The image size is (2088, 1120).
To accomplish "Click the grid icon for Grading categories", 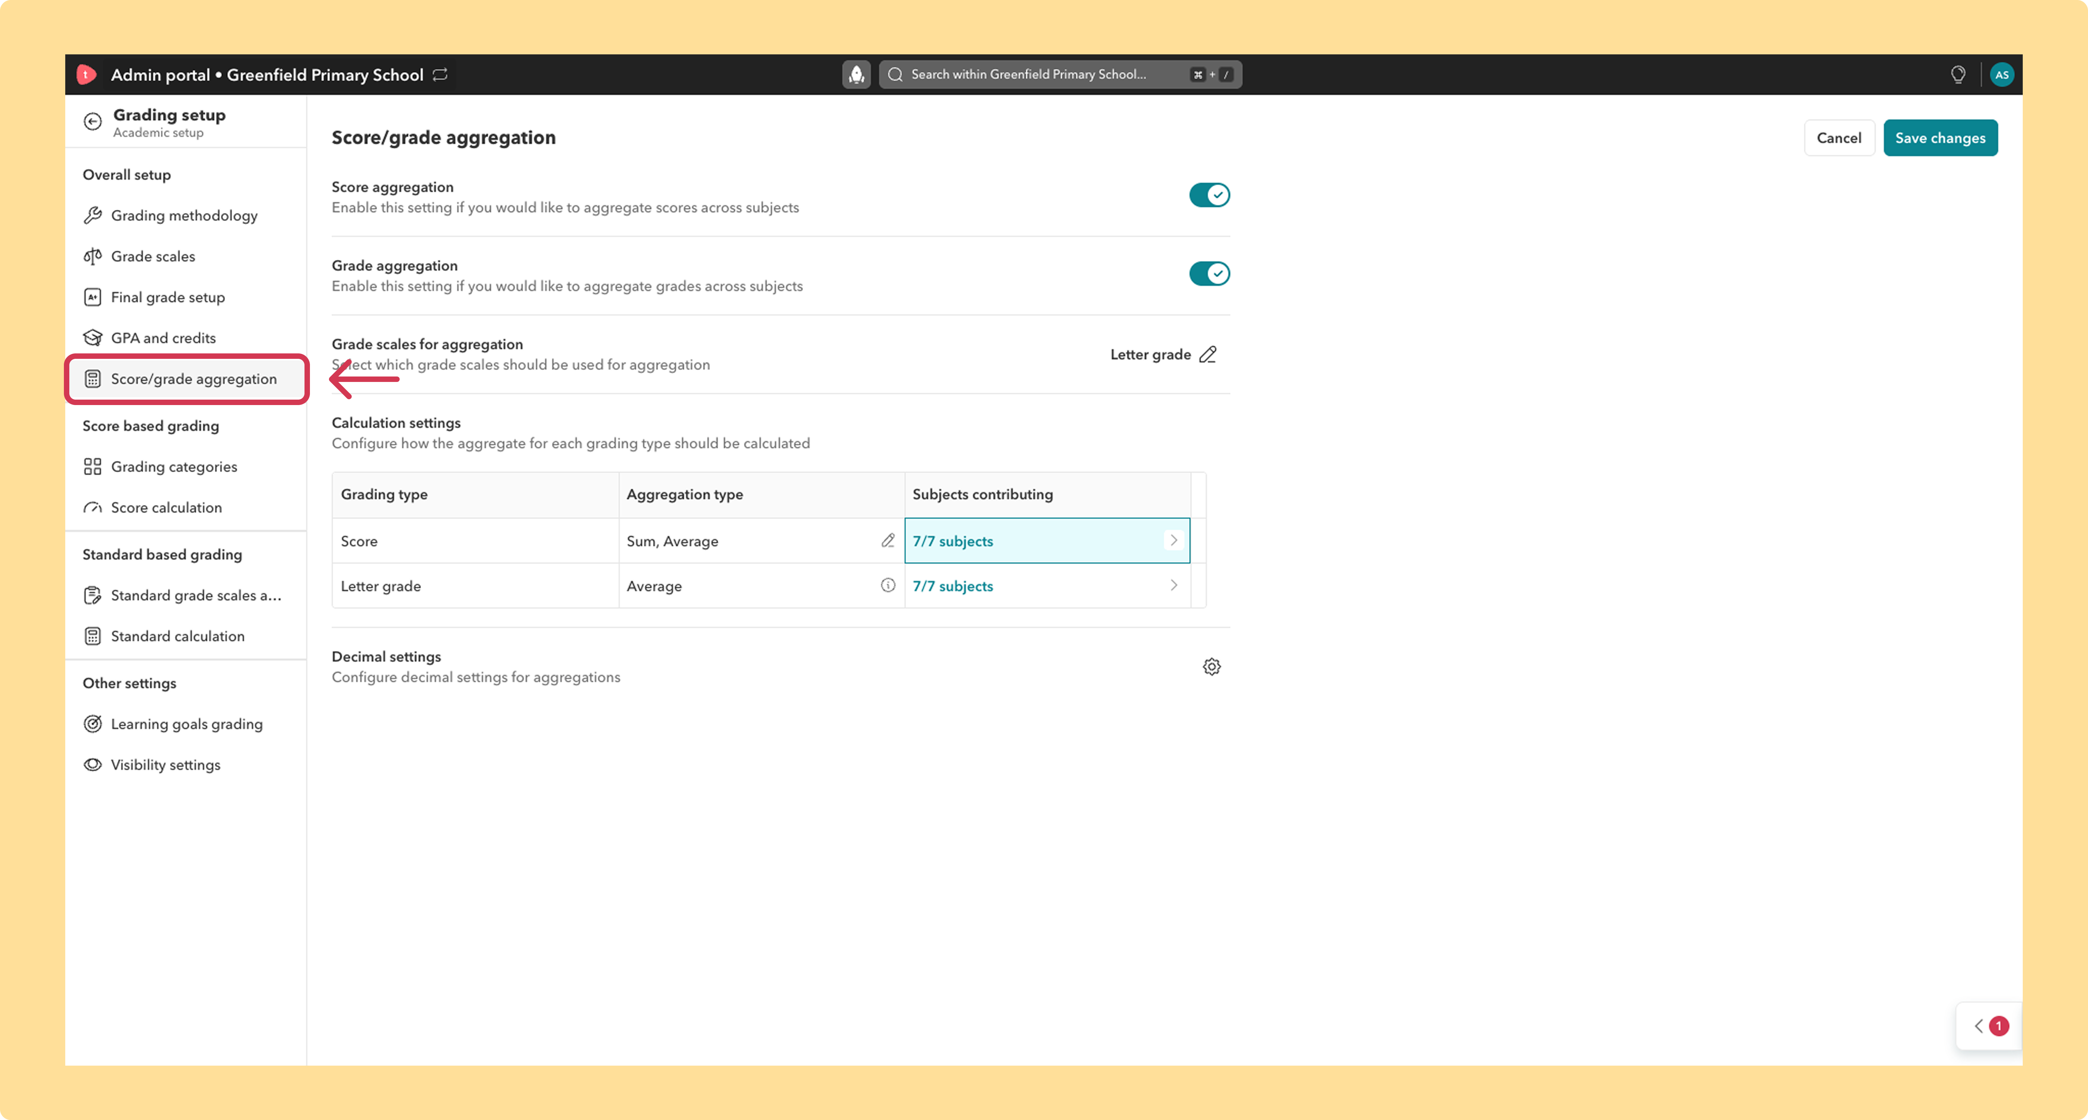I will (x=92, y=467).
